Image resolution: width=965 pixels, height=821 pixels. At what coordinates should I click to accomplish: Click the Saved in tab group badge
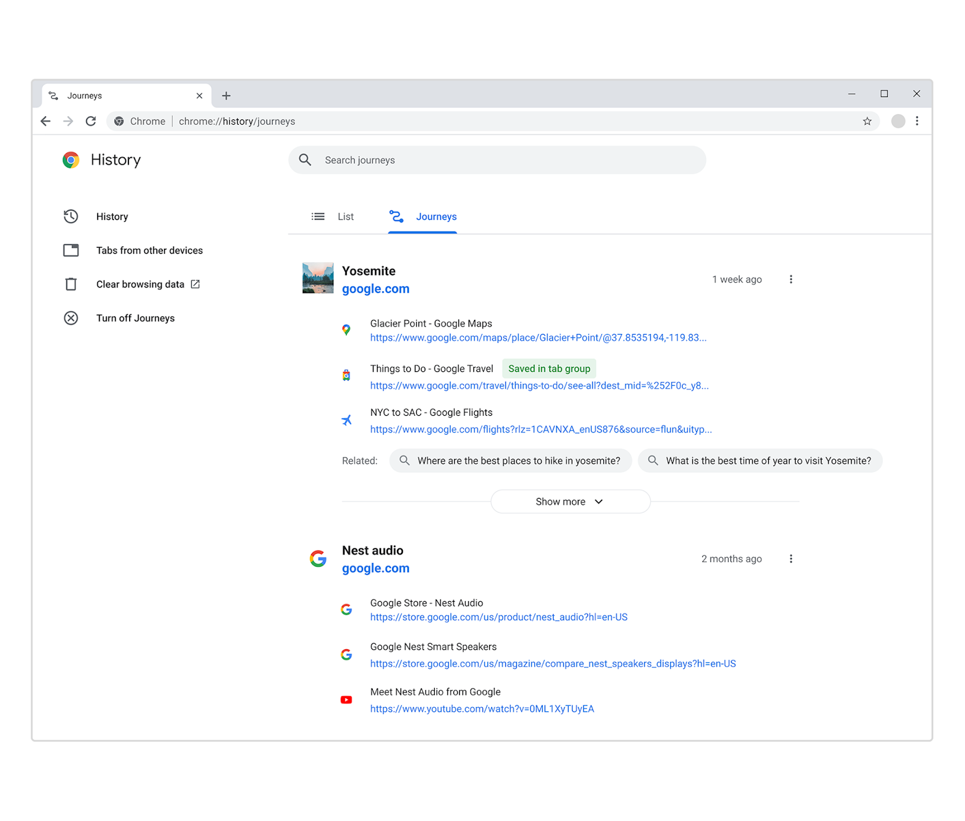pyautogui.click(x=549, y=368)
